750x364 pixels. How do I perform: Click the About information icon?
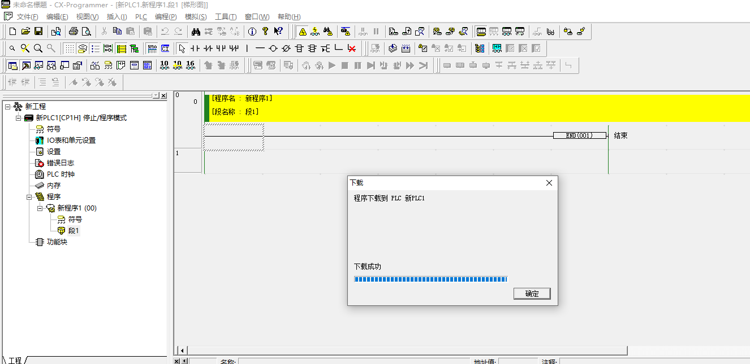click(x=252, y=32)
